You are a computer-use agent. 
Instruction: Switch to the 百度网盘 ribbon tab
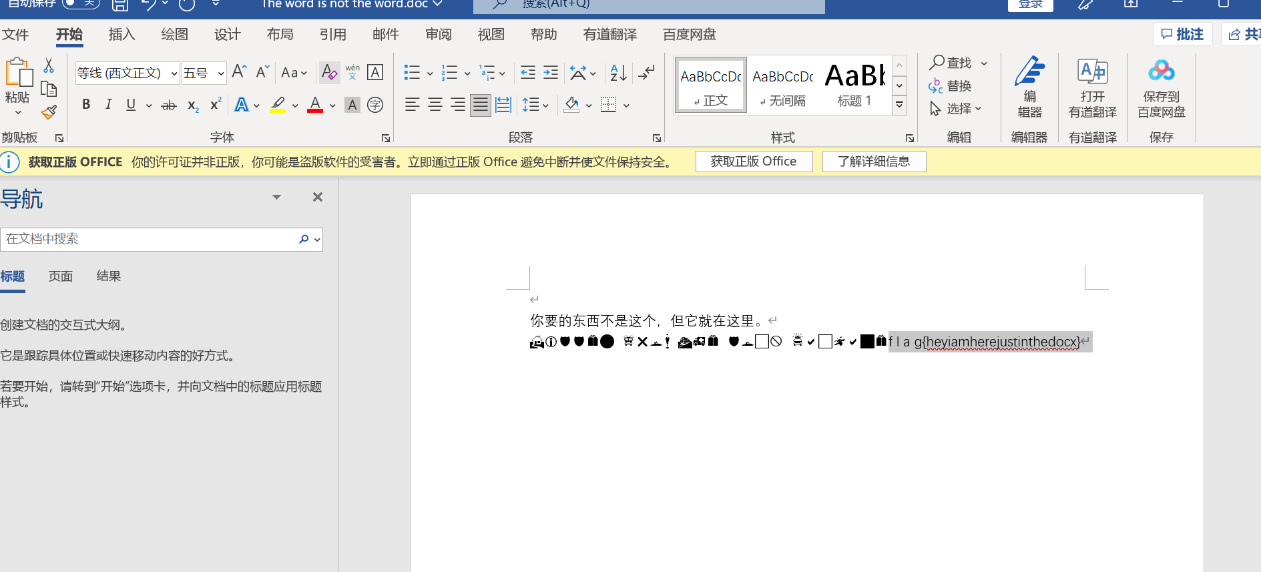pos(690,34)
